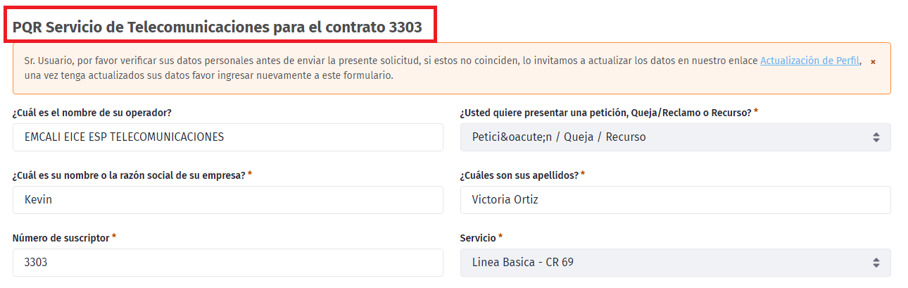Click the label asking for operator name

92,113
